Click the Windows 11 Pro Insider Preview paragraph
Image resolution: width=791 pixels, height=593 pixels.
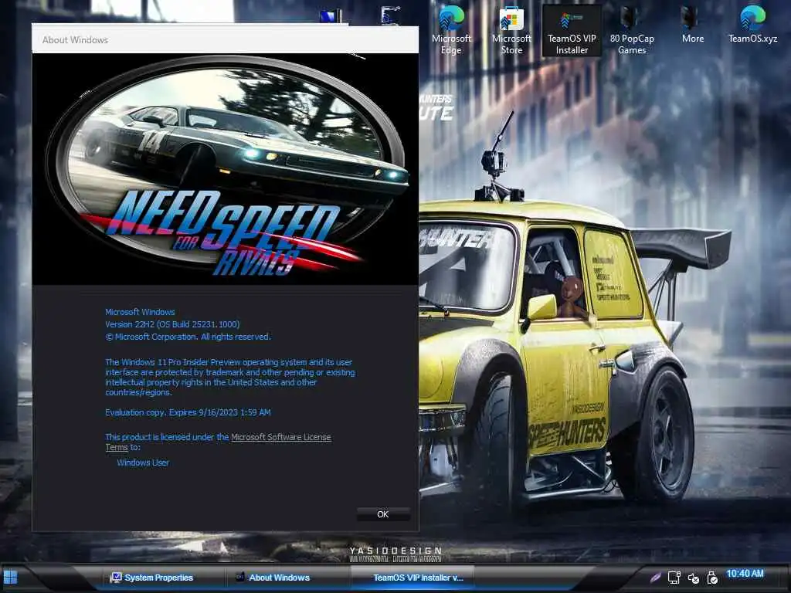point(230,377)
